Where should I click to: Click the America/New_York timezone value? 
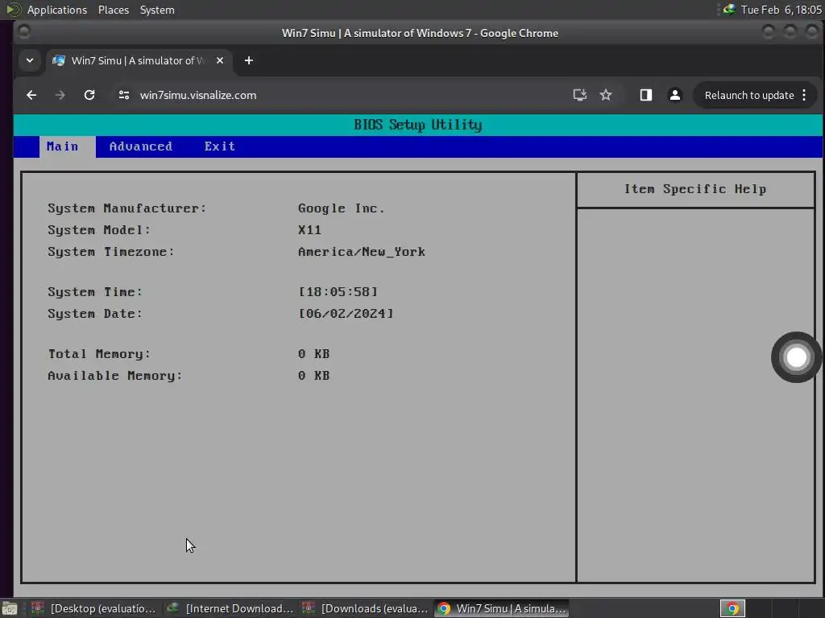(x=362, y=252)
